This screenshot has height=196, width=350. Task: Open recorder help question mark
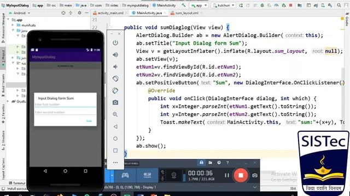227,163
